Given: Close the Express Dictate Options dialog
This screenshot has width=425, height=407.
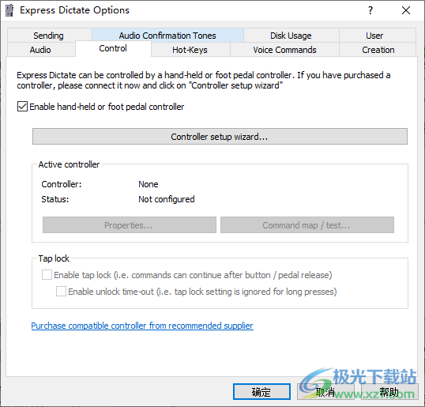Looking at the screenshot, I should pos(406,10).
